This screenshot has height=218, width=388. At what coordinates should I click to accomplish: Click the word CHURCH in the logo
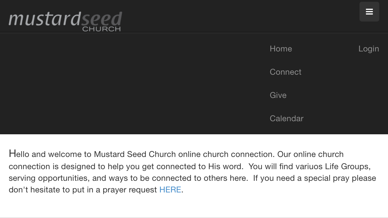coord(101,29)
